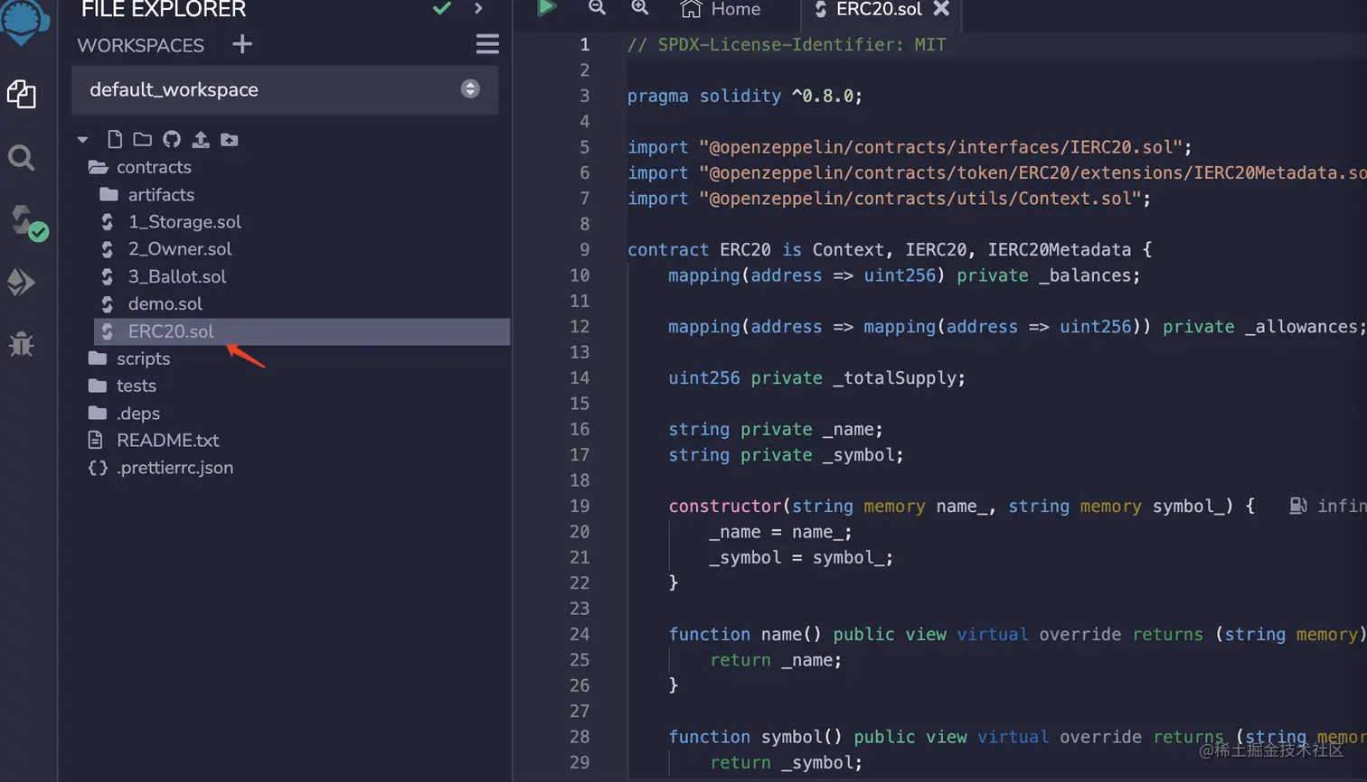Zoom out the editor font

click(597, 8)
